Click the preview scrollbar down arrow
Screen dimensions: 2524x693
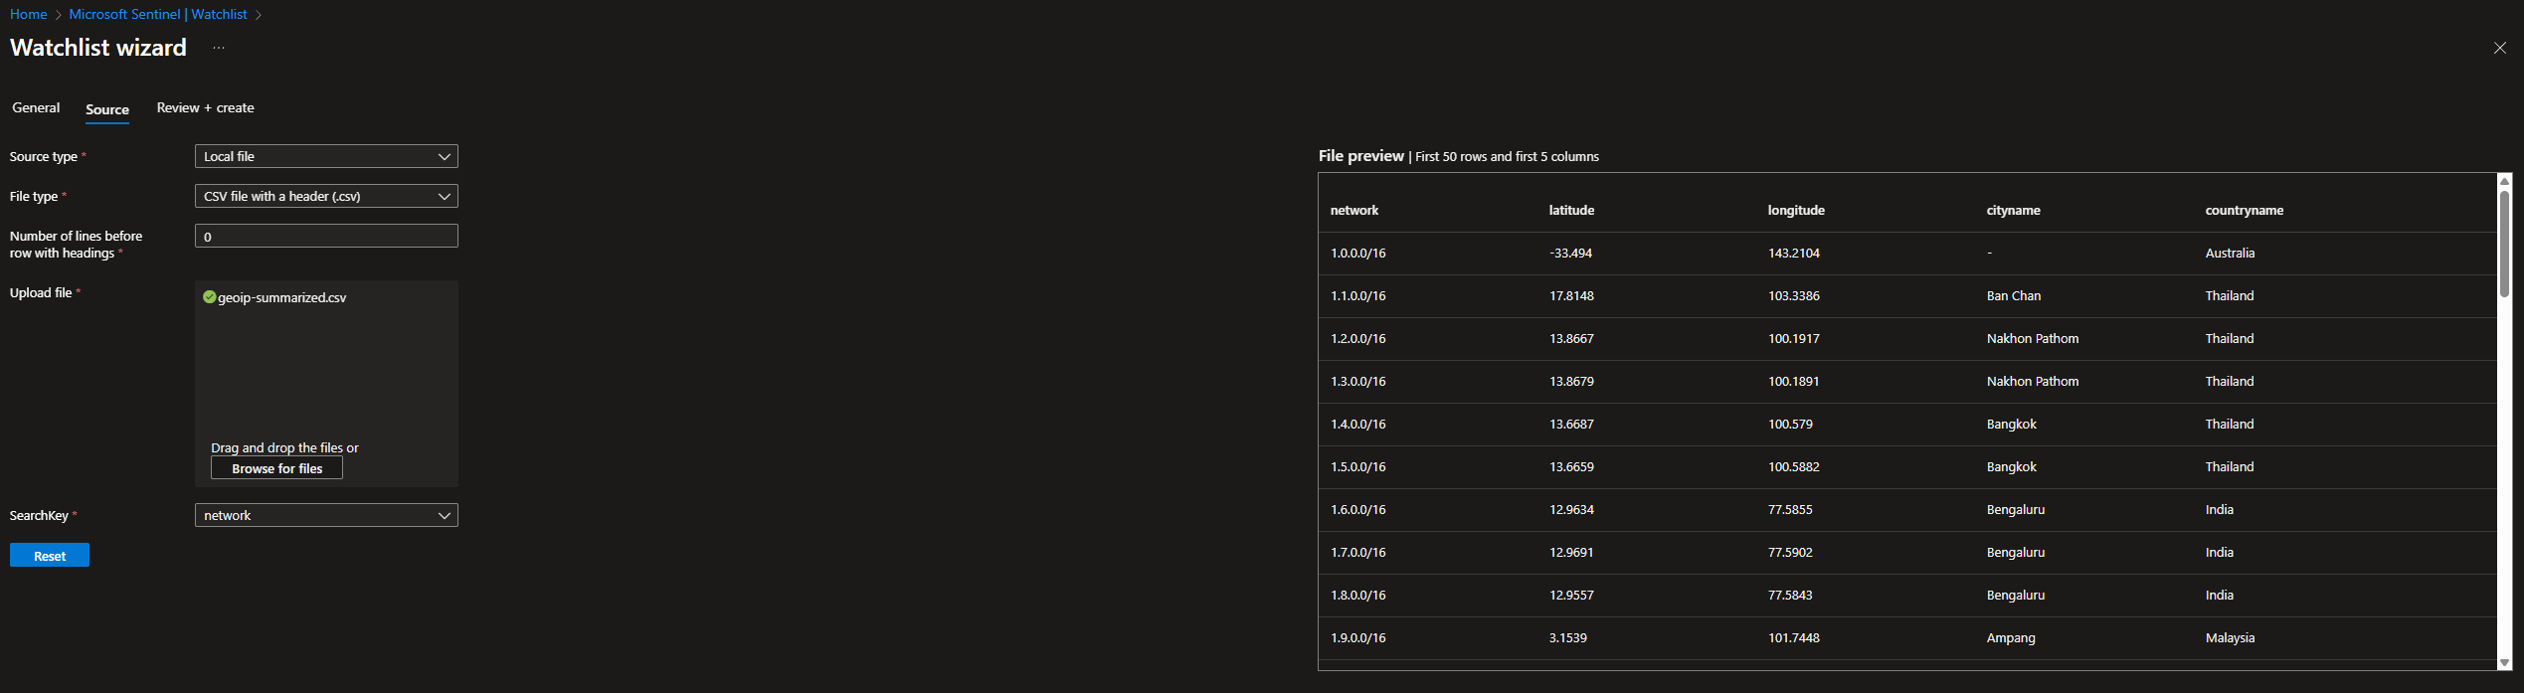click(x=2504, y=662)
